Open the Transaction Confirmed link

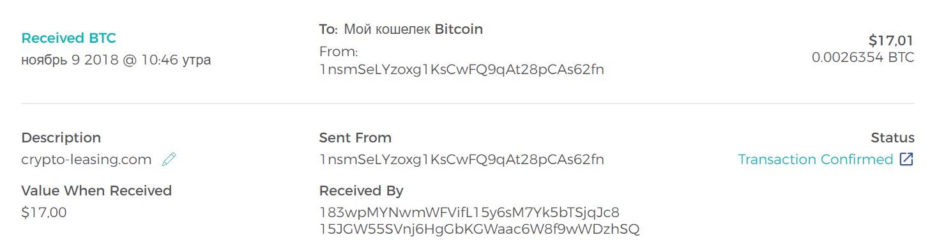click(816, 160)
